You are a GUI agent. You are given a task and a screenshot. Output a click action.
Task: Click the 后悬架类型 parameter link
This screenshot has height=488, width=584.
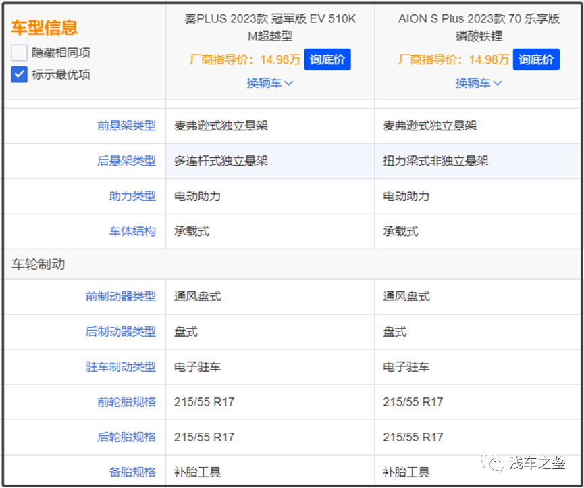[x=126, y=161]
